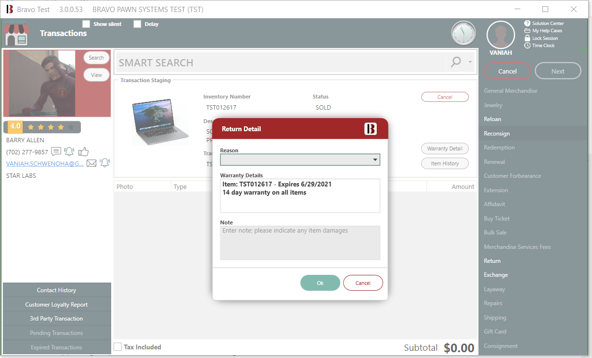Click the customer email address link
The image size is (592, 358).
45,163
